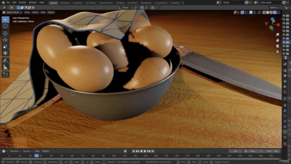
Task: Open Particles properties tab
Action: [x=285, y=116]
